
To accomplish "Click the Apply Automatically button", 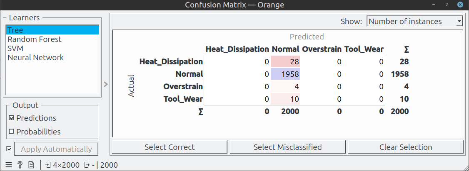I will click(x=56, y=149).
